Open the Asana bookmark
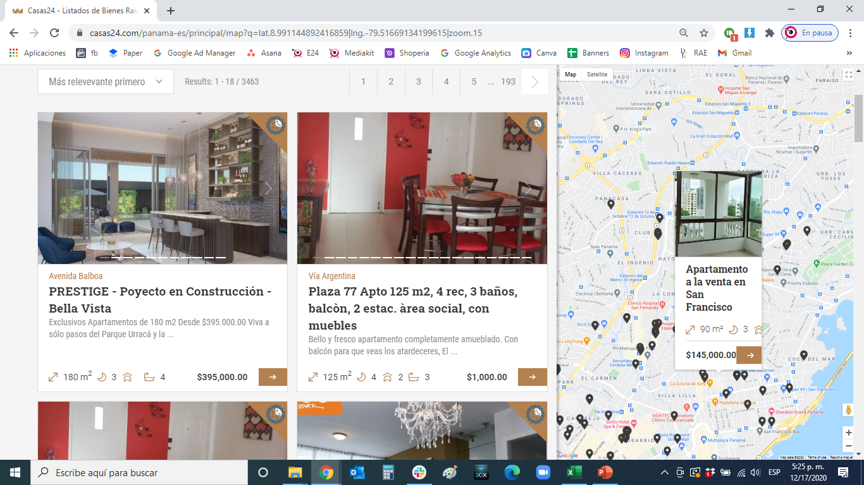Viewport: 864px width, 485px height. point(264,53)
